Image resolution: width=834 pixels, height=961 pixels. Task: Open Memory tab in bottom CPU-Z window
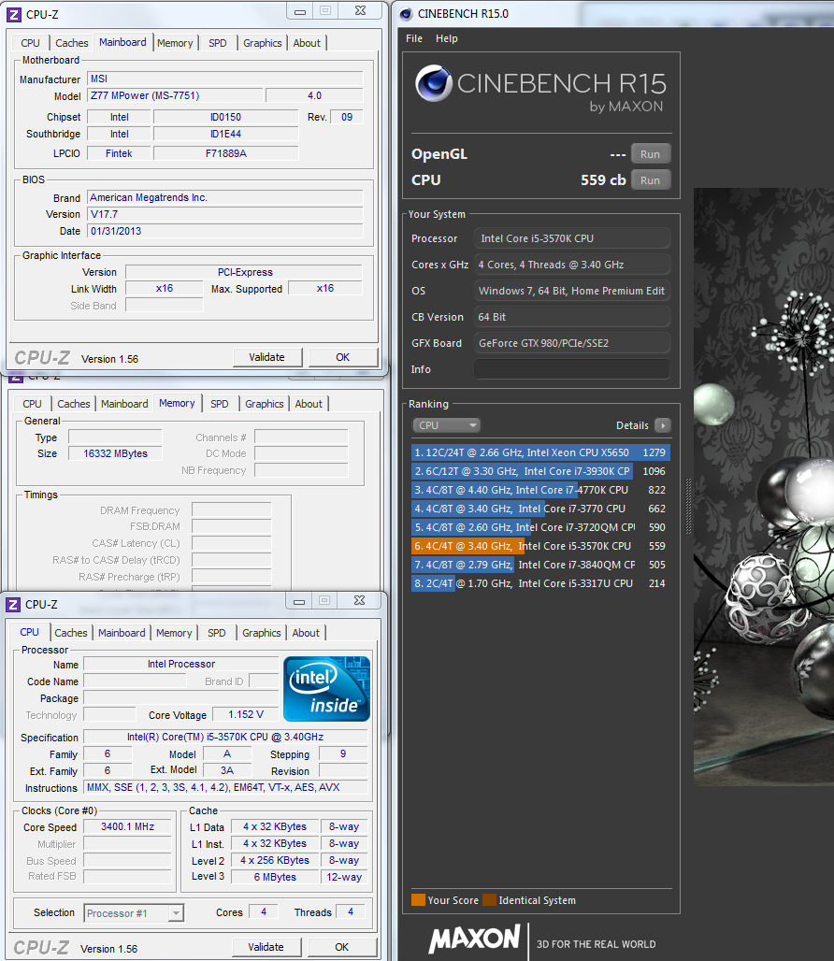174,633
